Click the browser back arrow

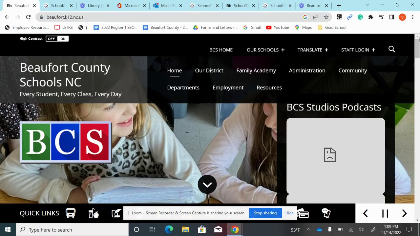tap(7, 17)
